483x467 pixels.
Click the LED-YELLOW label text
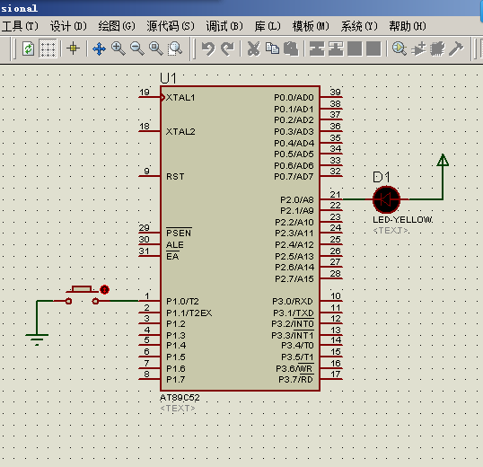402,220
